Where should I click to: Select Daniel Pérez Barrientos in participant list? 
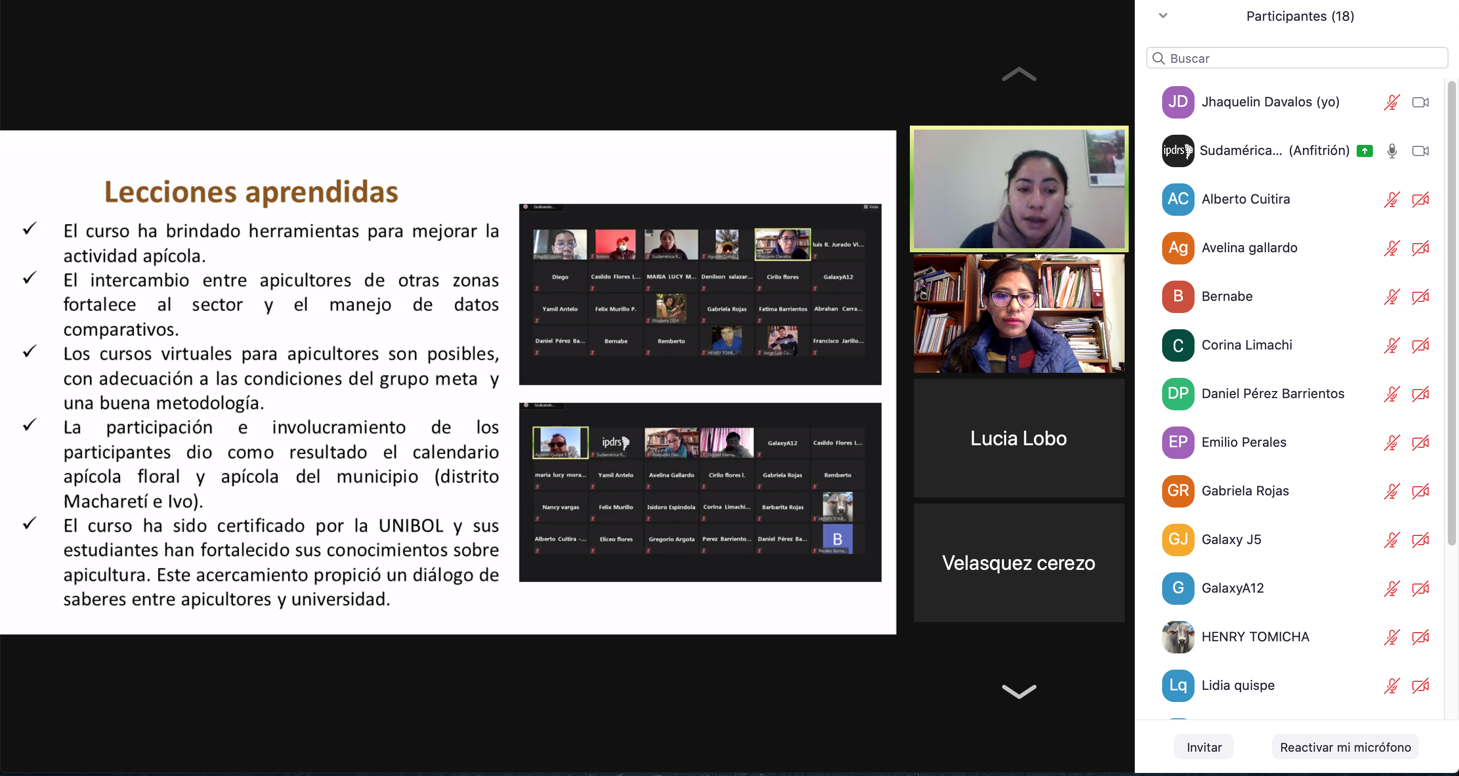coord(1272,394)
